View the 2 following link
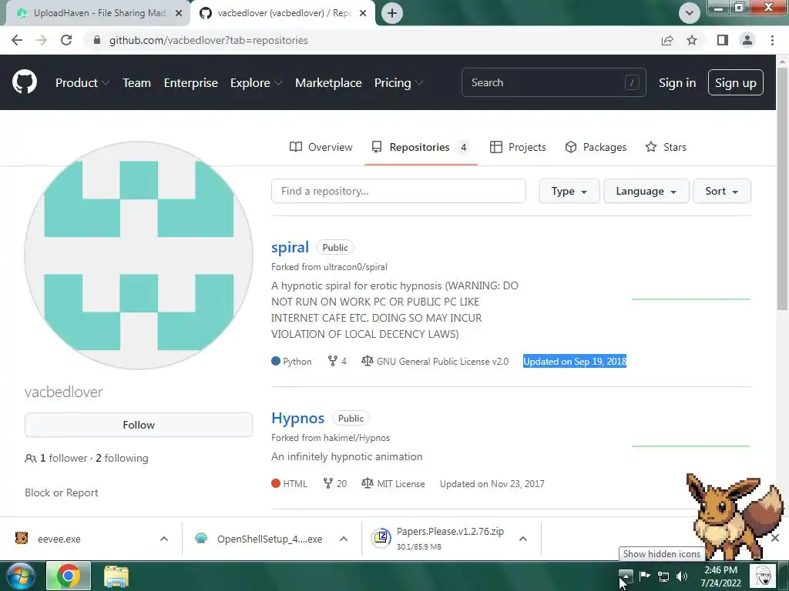 coord(122,458)
